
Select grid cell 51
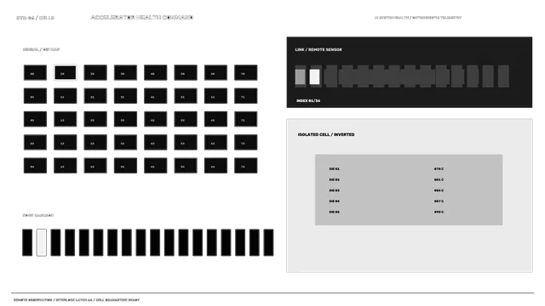point(186,96)
